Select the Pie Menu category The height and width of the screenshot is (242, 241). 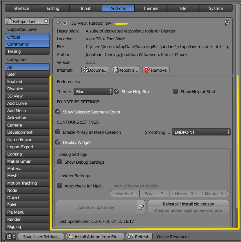point(27,212)
